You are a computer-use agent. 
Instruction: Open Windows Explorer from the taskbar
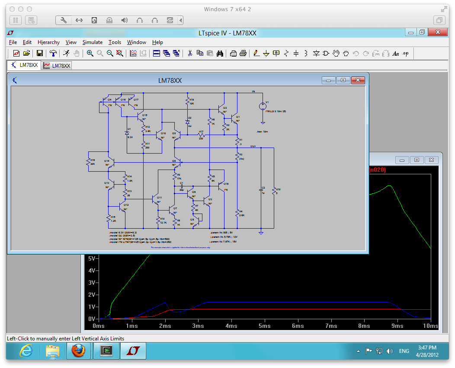[52, 351]
